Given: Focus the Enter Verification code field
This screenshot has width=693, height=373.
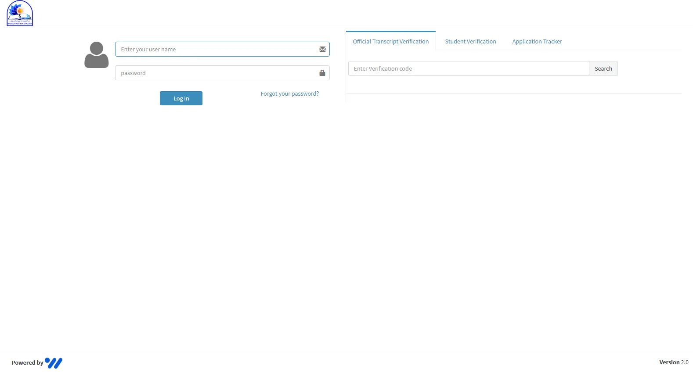Looking at the screenshot, I should click(469, 68).
